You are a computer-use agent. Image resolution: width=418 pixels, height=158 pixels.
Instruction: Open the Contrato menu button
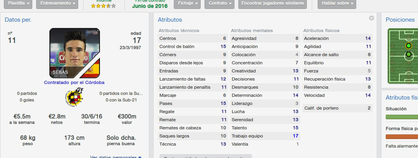[x=219, y=3]
